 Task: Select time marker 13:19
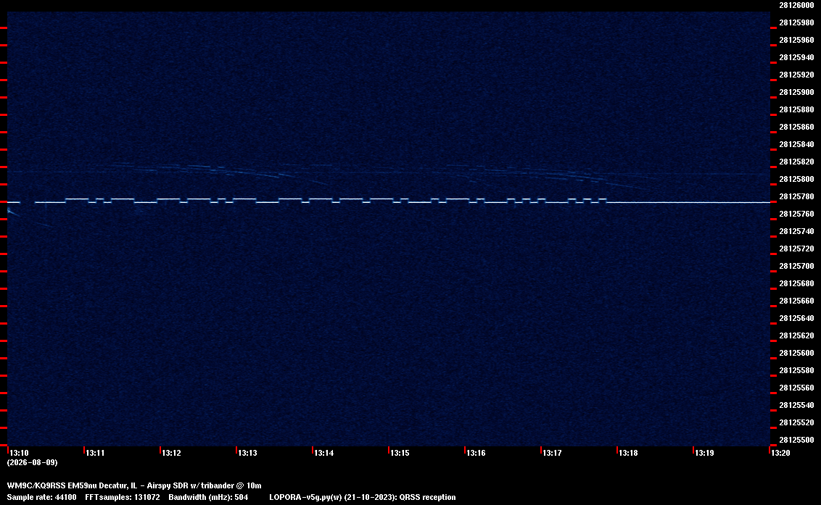tap(704, 453)
